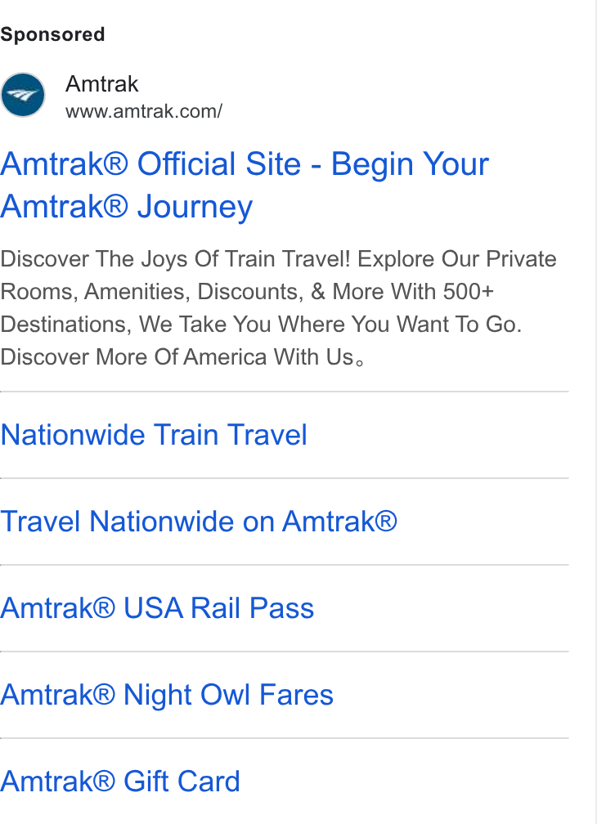
Task: Open the Amtrak® Gift Card link
Action: coord(120,781)
